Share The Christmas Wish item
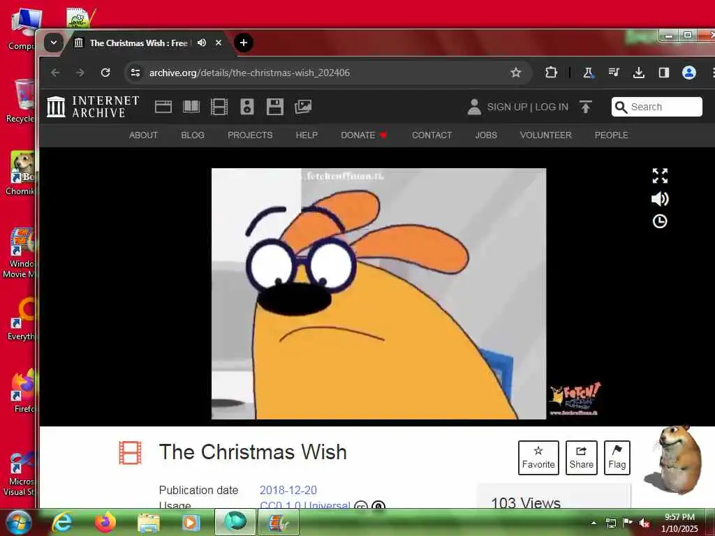This screenshot has height=536, width=715. pos(582,458)
